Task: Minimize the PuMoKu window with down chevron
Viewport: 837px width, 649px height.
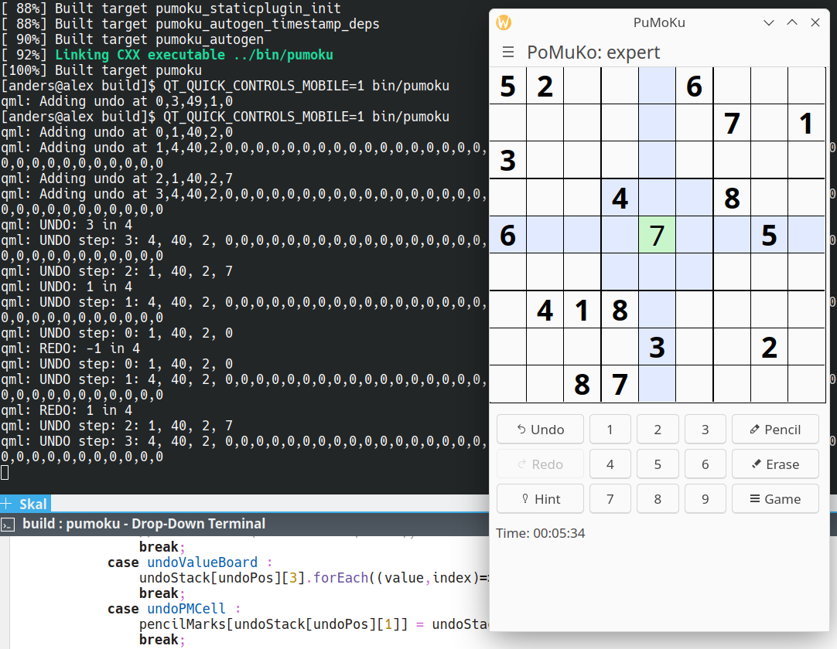Action: point(769,22)
